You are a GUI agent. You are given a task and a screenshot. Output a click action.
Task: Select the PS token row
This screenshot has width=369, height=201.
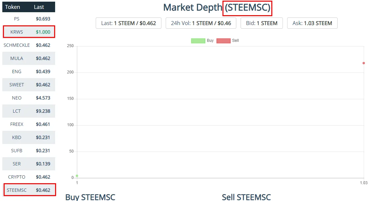pyautogui.click(x=28, y=19)
